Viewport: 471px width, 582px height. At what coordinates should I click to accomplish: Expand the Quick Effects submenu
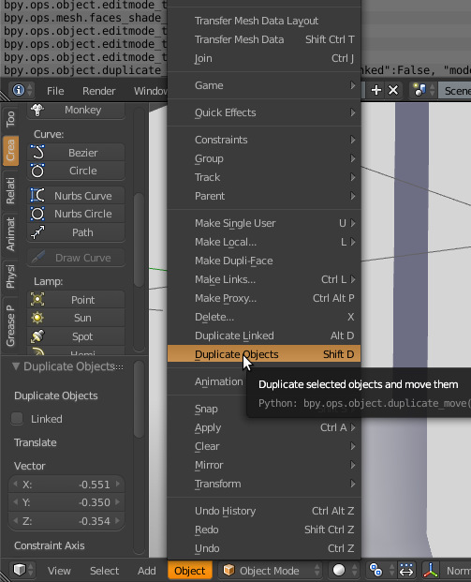(264, 112)
